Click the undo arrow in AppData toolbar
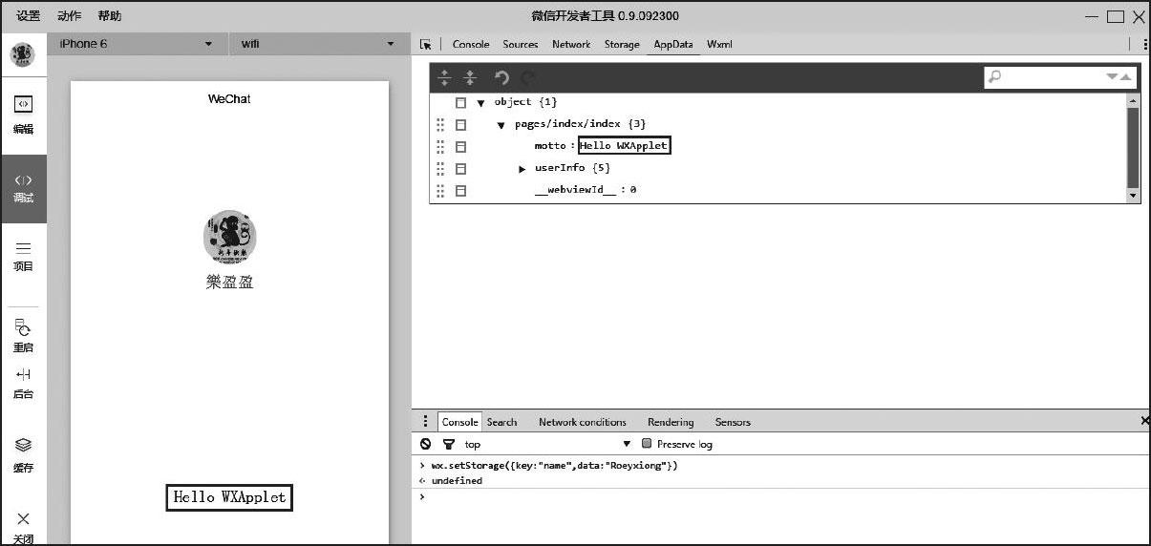Image resolution: width=1151 pixels, height=546 pixels. click(501, 77)
